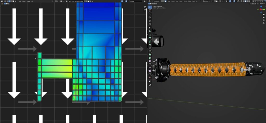Select the Annotate pencil tool
This screenshot has height=123, width=266.
pos(150,27)
